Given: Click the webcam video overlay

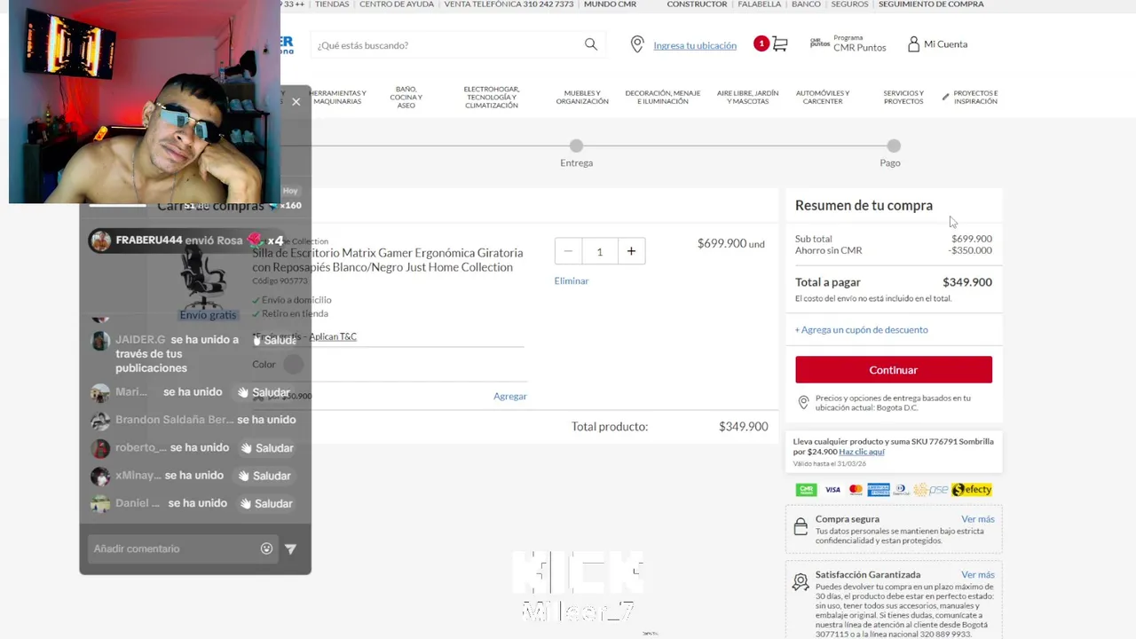Looking at the screenshot, I should click(x=145, y=101).
